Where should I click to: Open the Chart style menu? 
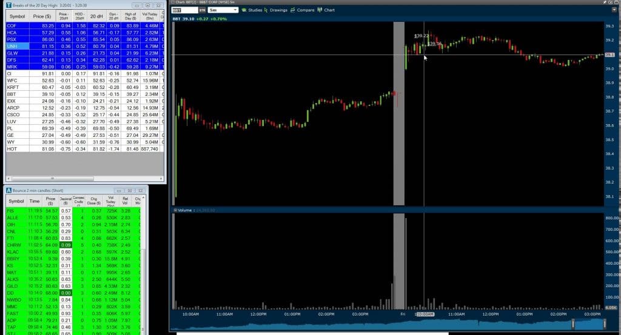coord(326,10)
